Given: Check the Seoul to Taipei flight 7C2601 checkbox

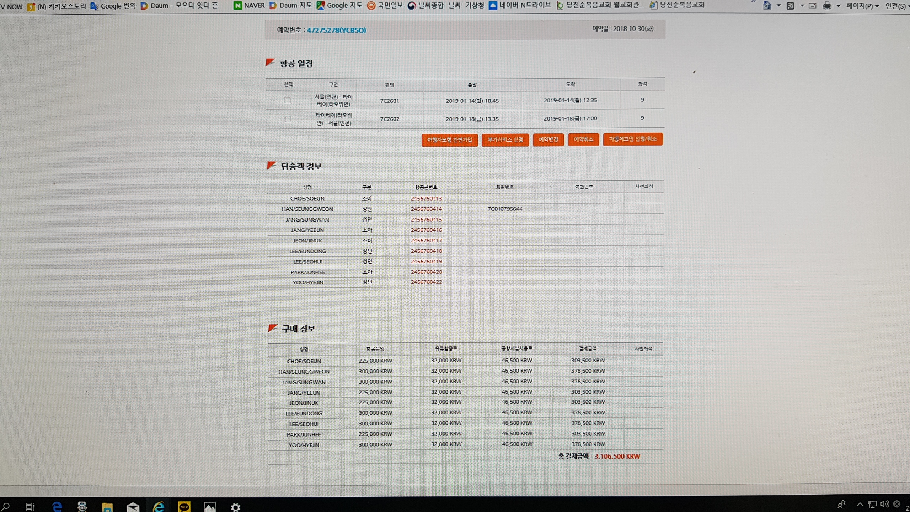Looking at the screenshot, I should coord(288,101).
